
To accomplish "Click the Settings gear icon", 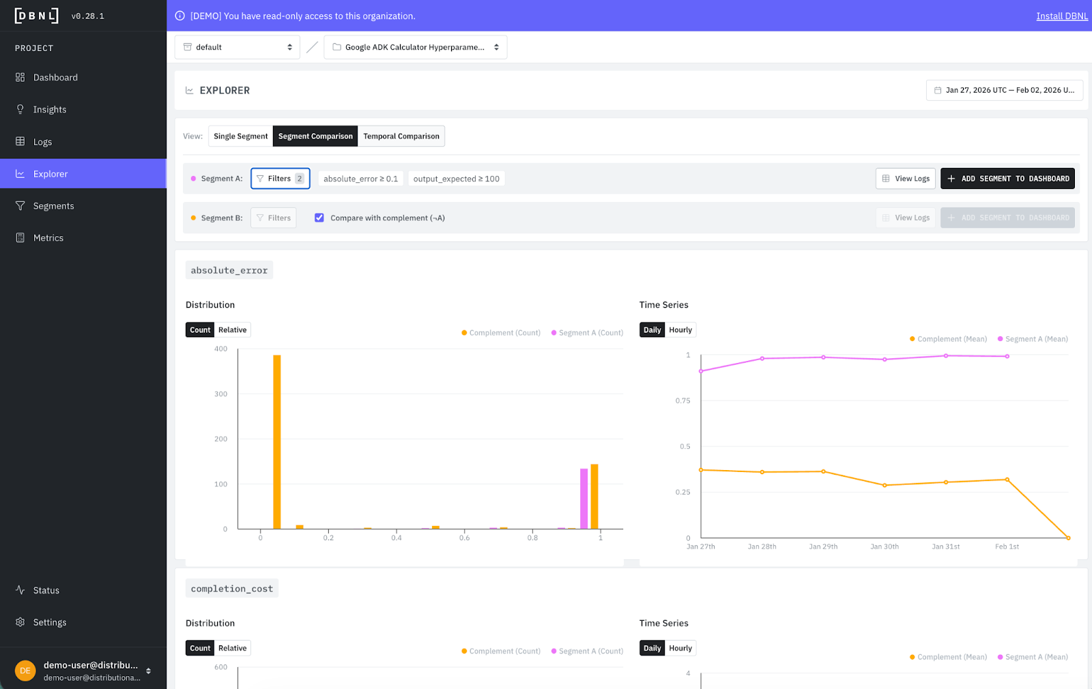I will (20, 622).
